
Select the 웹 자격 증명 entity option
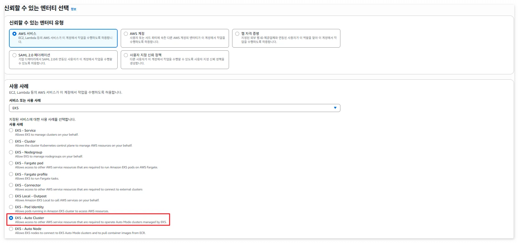click(x=237, y=34)
